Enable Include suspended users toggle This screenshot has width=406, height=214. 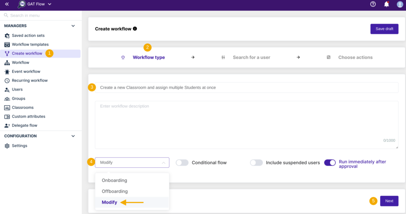257,163
